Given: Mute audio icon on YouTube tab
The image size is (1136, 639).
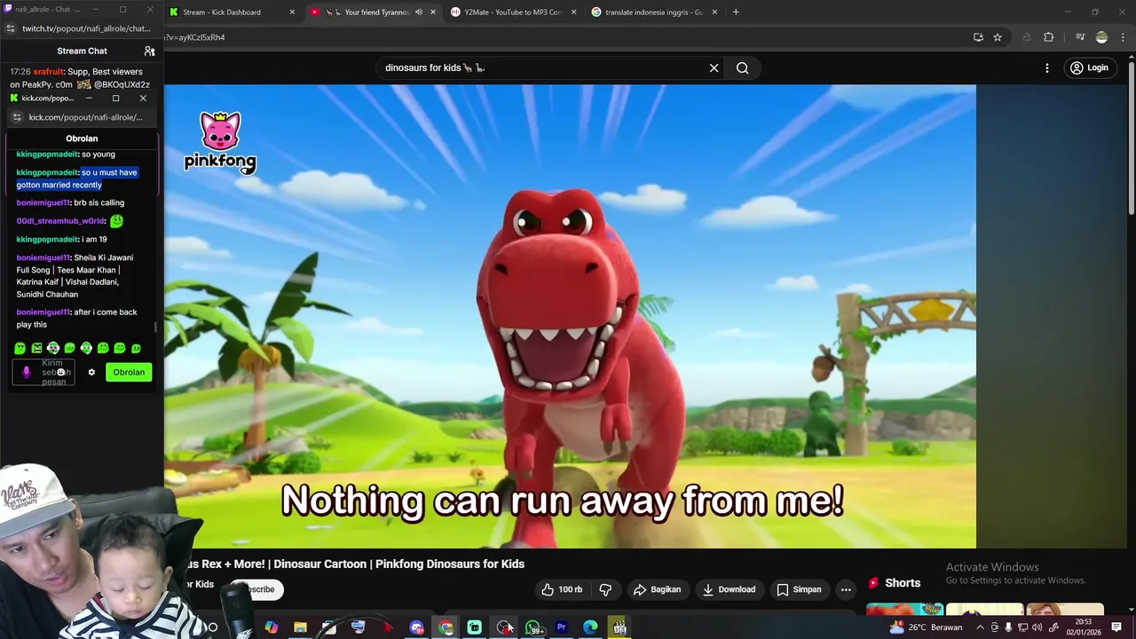Looking at the screenshot, I should point(418,12).
